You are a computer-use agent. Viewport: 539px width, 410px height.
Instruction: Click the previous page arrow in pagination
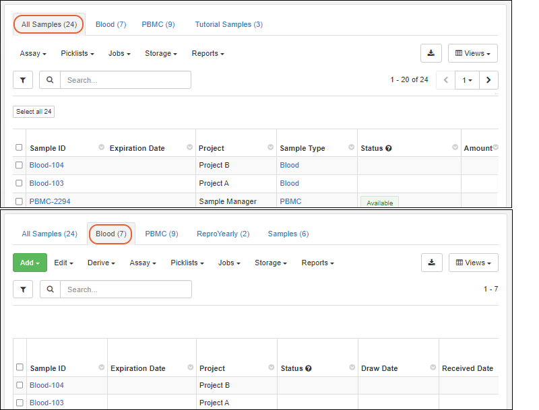click(x=446, y=80)
